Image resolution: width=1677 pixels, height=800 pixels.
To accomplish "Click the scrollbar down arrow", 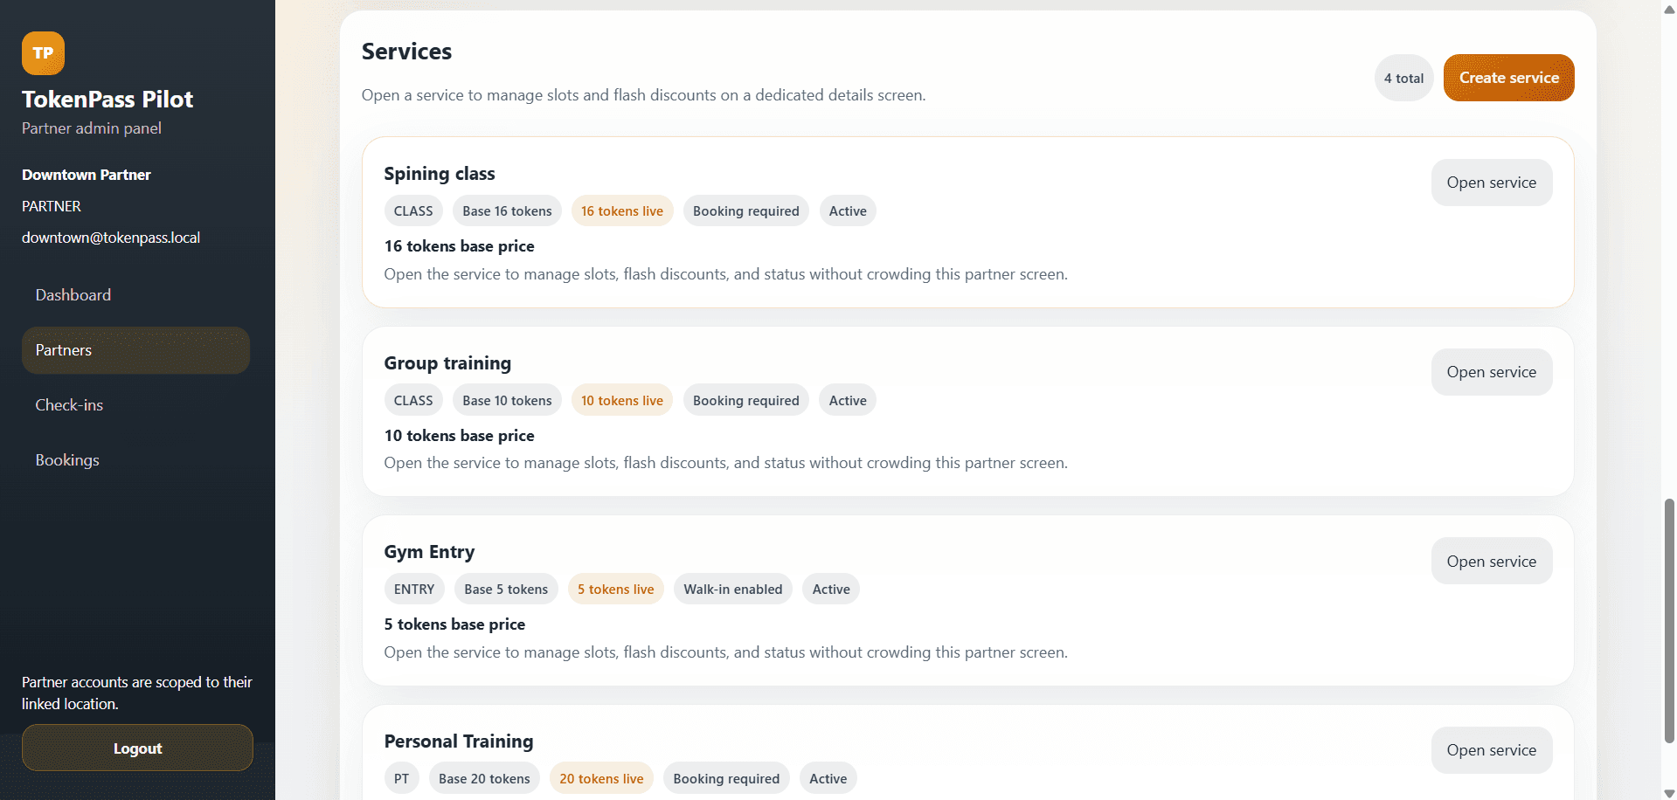I will click(x=1667, y=790).
